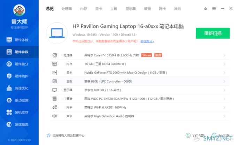Click the Wi-Fi 6 AX201 160MHz text
This screenshot has width=237, height=145.
click(x=105, y=107)
